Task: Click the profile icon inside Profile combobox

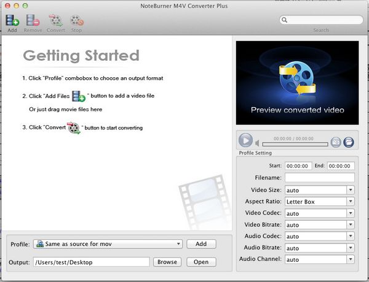Action: [40, 244]
